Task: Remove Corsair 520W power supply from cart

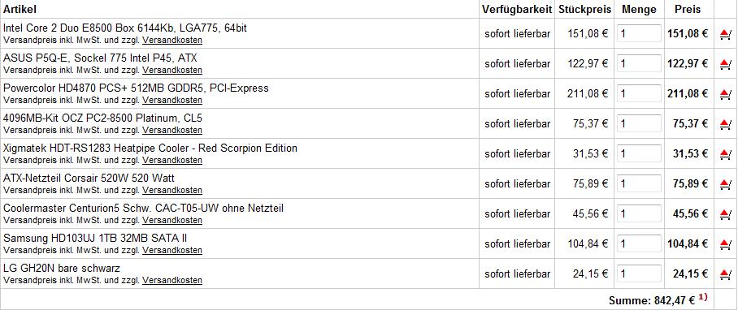Action: (x=725, y=184)
